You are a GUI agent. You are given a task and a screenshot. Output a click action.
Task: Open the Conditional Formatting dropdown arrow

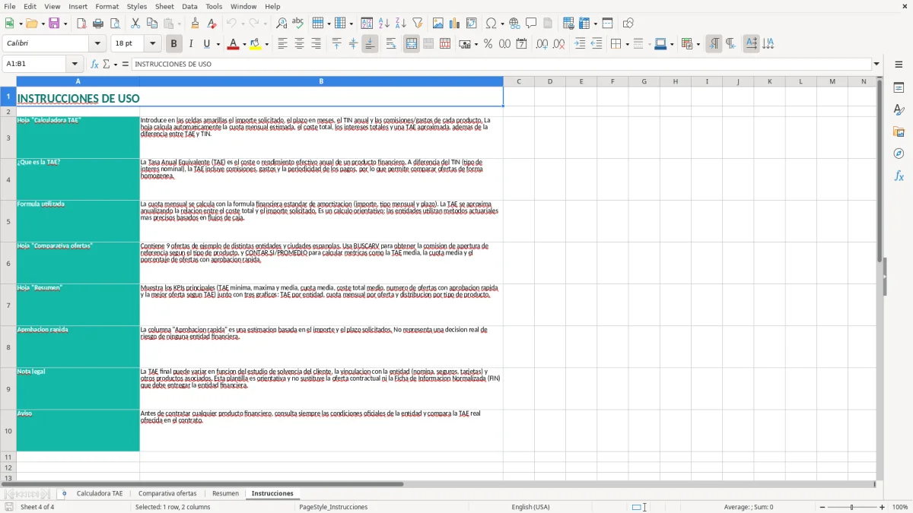pyautogui.click(x=698, y=44)
